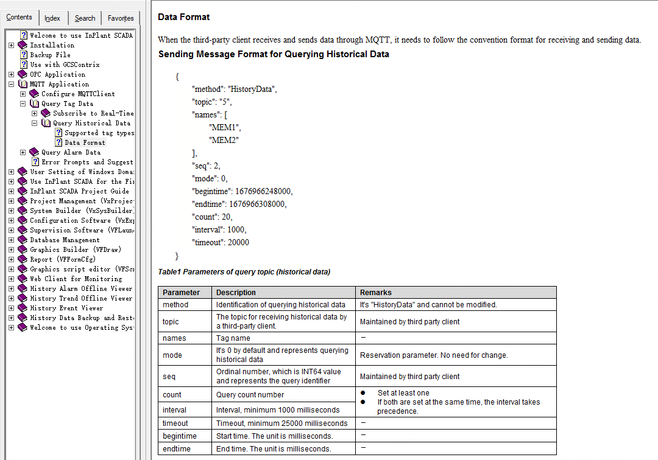Click the "Query count number" description cell
The image size is (658, 460).
pyautogui.click(x=284, y=395)
